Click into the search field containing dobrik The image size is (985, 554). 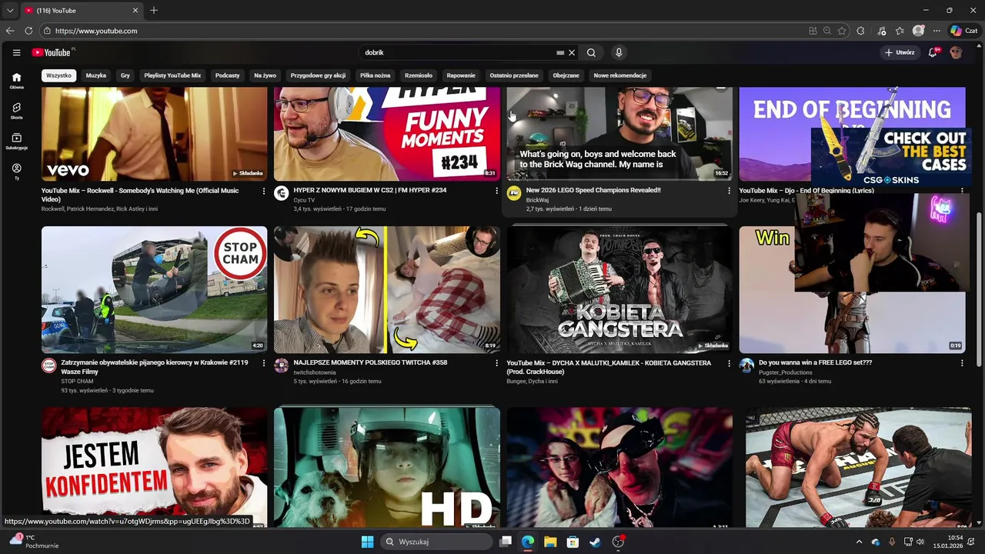point(458,52)
